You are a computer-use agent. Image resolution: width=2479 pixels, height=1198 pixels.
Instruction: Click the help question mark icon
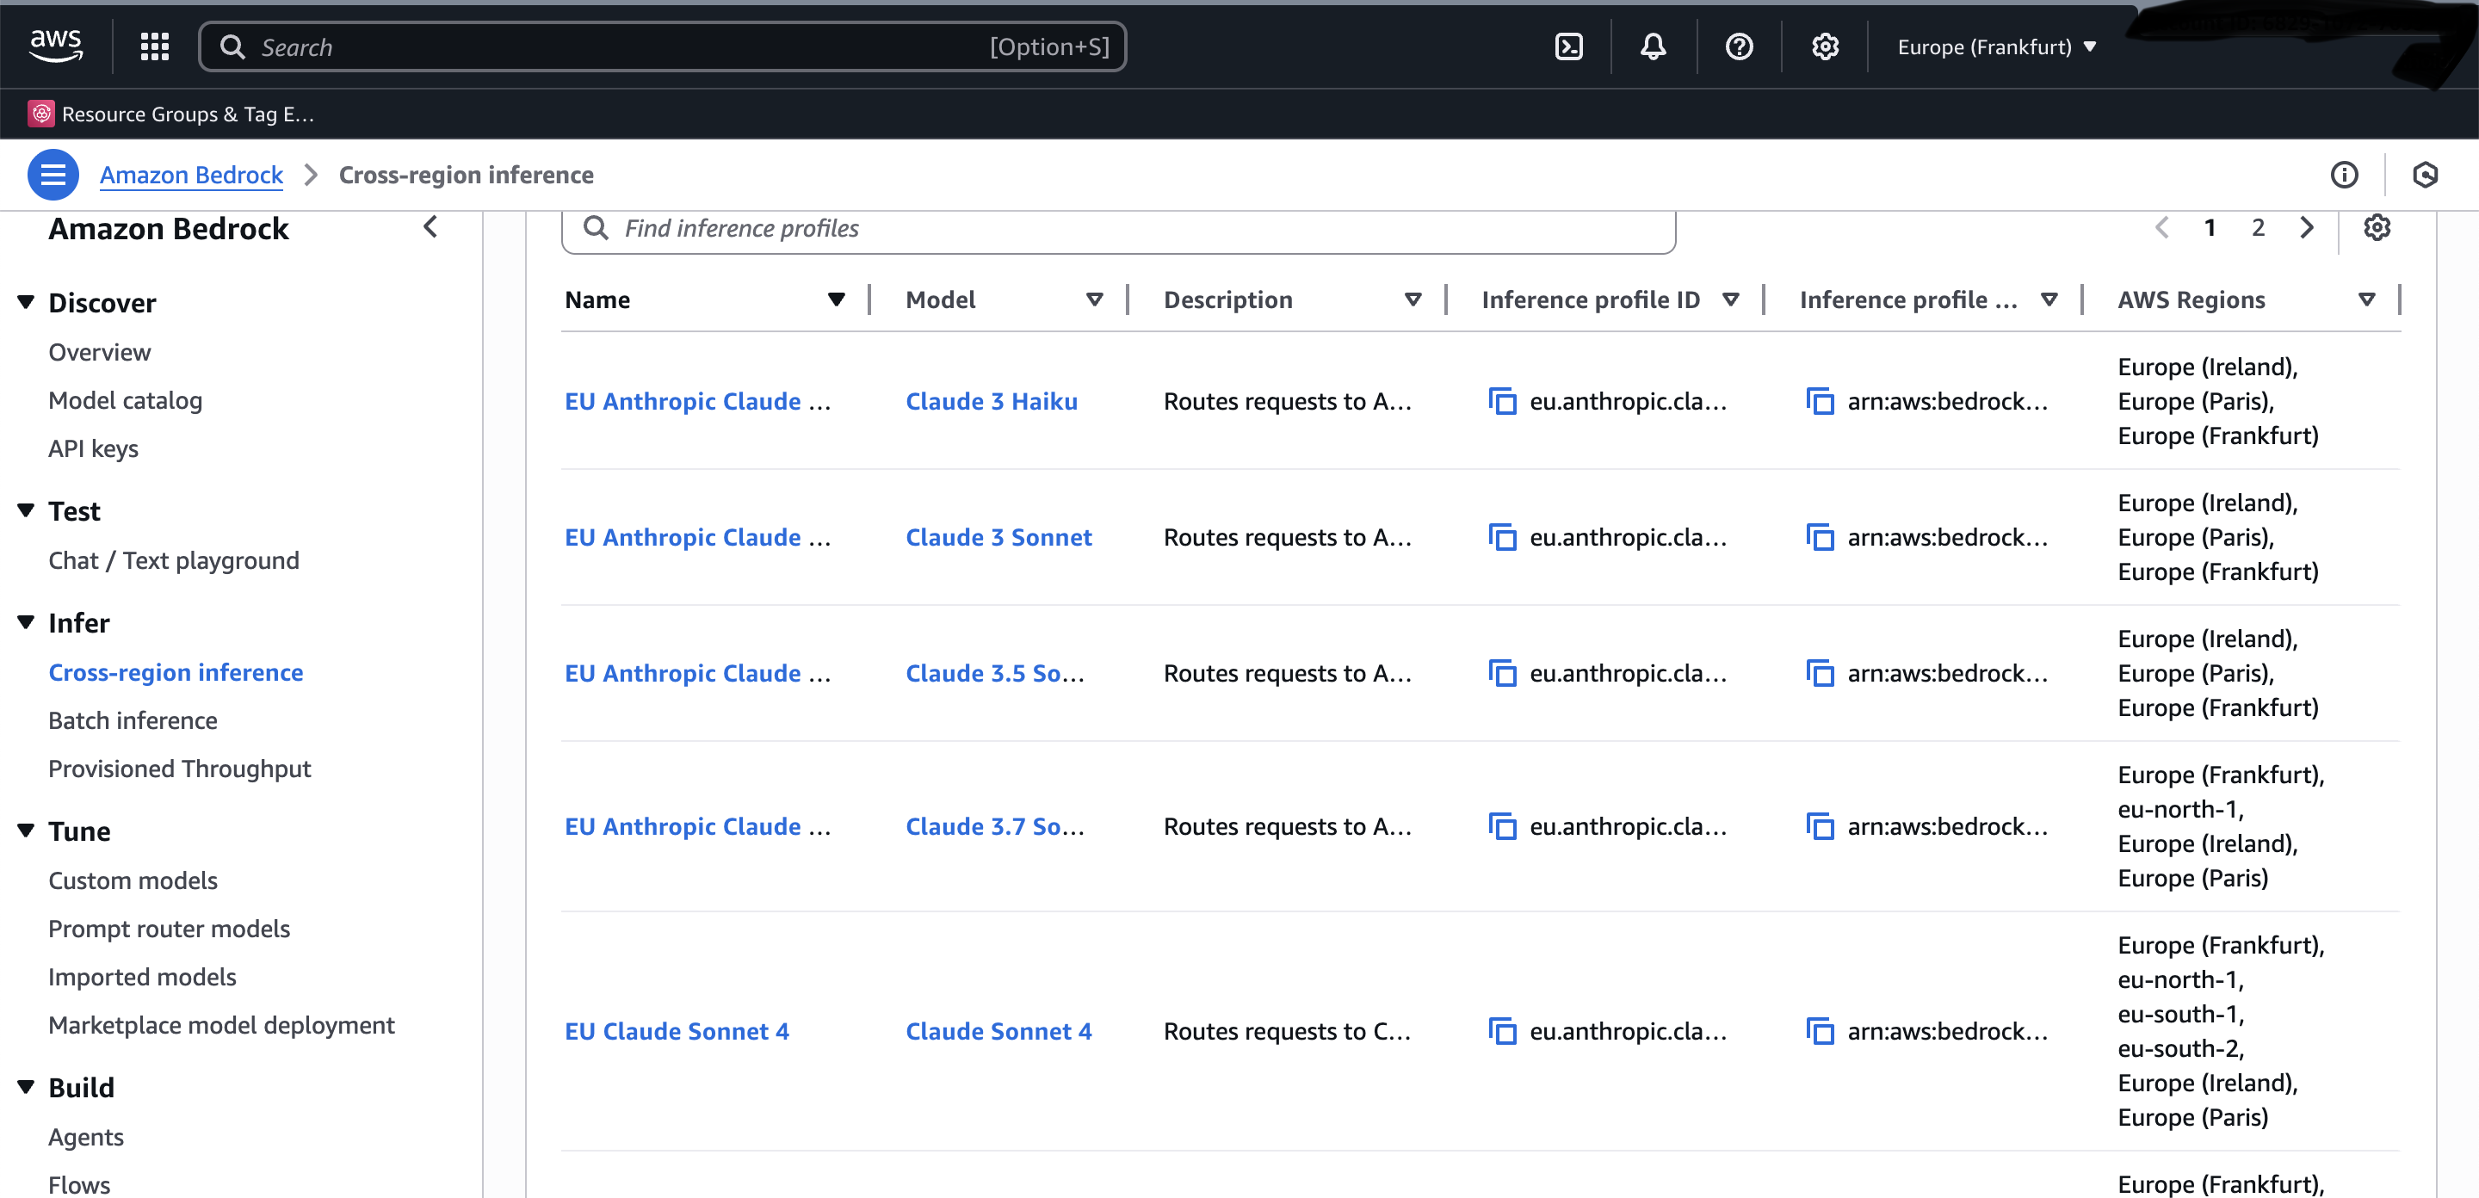pyautogui.click(x=1739, y=46)
